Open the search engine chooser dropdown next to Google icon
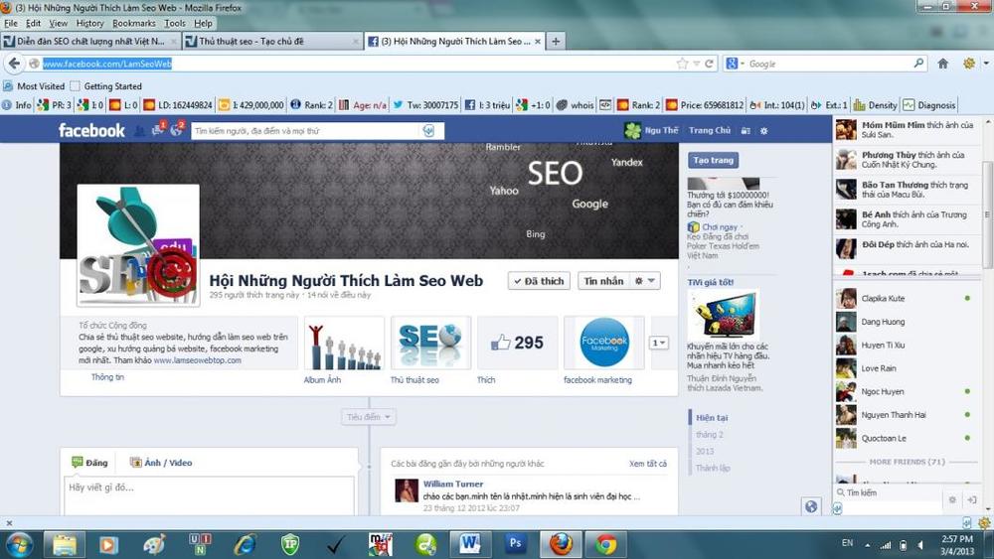Screen dimensions: 994x559 click(743, 64)
